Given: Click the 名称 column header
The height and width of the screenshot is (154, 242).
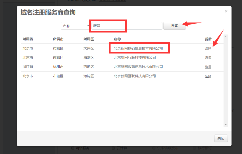Looking at the screenshot, I should pos(117,39).
